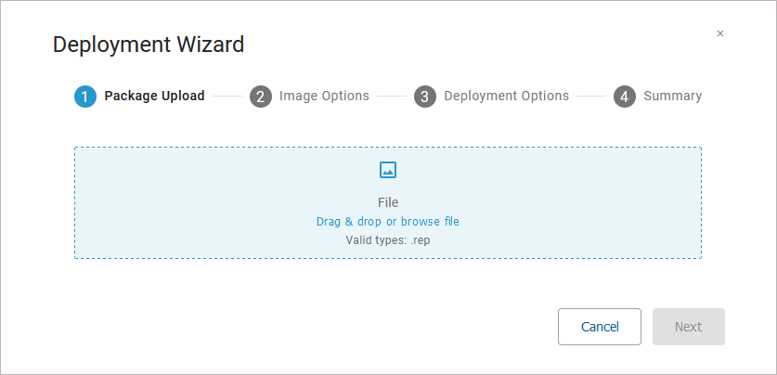Select the step 3 number circle

tap(425, 97)
